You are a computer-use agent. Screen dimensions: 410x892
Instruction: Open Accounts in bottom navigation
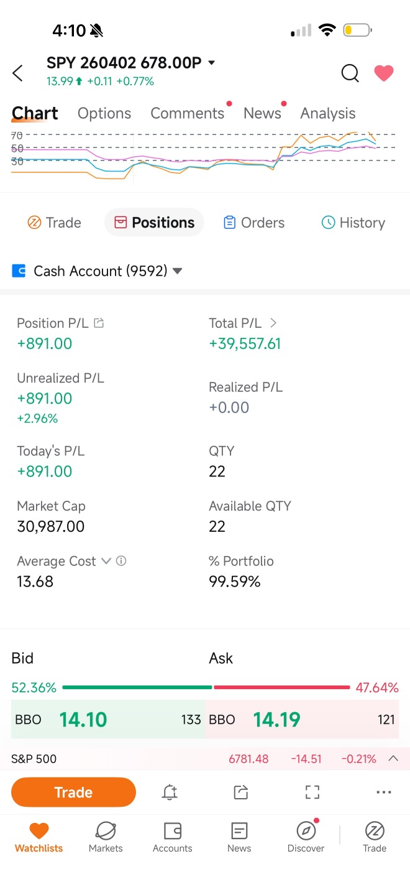172,837
